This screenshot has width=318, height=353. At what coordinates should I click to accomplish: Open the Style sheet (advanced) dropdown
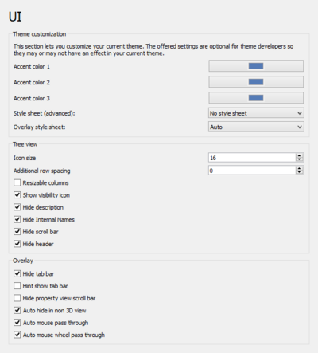tap(256, 113)
